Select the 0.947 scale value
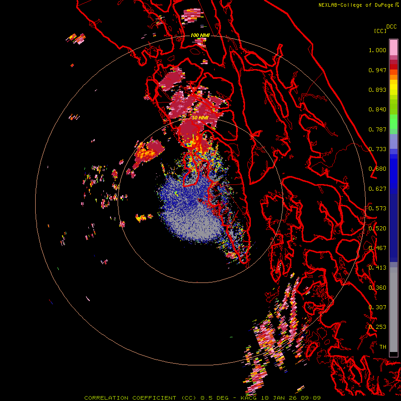The image size is (401, 401). pyautogui.click(x=377, y=70)
